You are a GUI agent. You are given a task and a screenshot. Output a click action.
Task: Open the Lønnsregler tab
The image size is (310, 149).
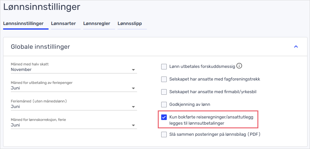pyautogui.click(x=97, y=23)
